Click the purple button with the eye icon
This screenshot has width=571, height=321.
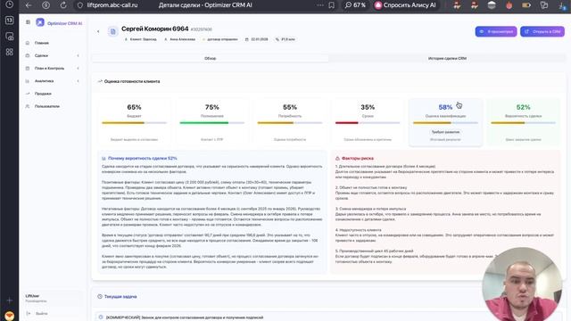click(x=496, y=32)
